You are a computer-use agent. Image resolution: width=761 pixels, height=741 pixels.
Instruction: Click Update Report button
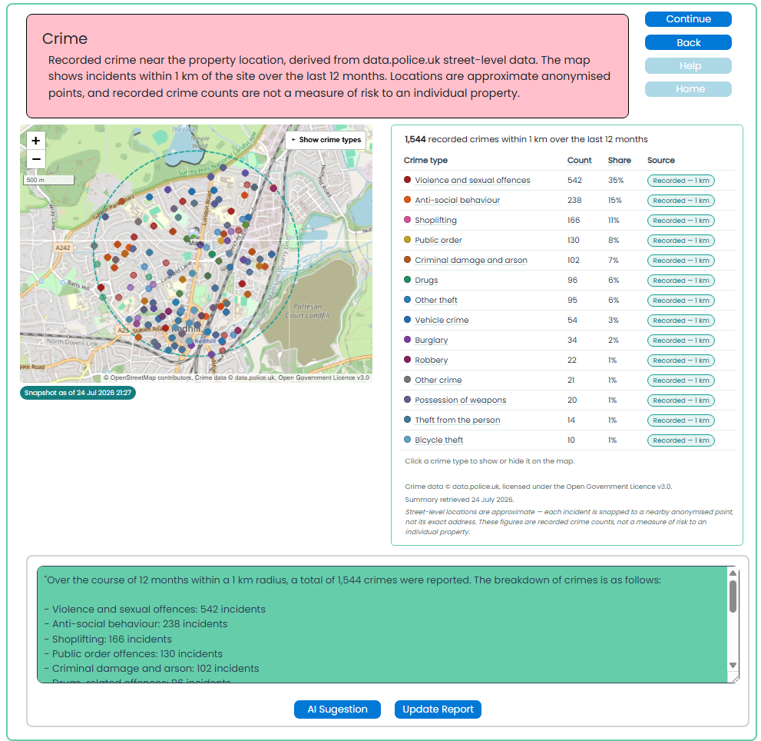438,709
